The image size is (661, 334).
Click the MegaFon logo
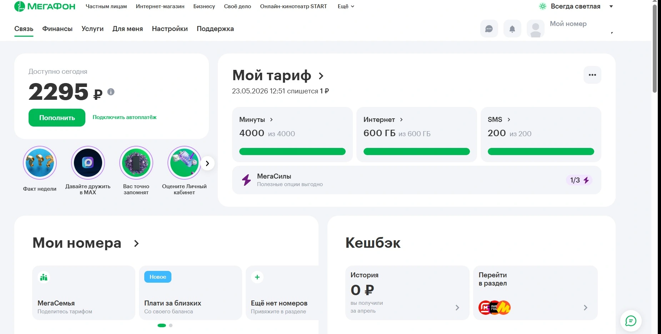pos(45,6)
